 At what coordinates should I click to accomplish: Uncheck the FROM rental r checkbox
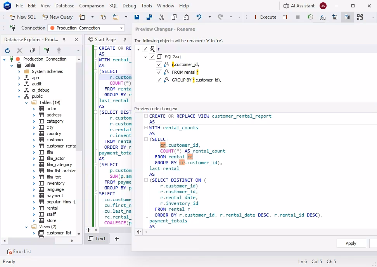pyautogui.click(x=159, y=72)
